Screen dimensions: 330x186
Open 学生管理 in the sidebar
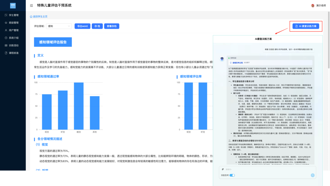pos(13,15)
